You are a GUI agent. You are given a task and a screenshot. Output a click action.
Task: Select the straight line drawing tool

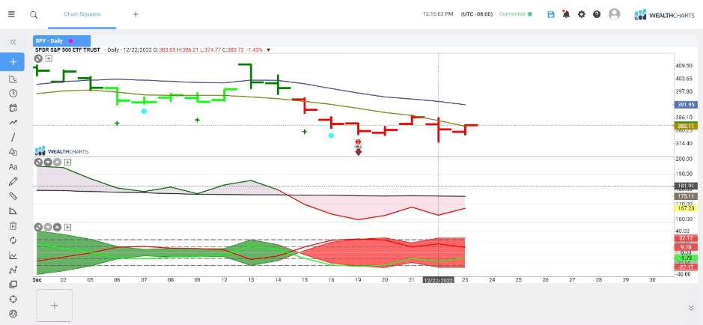[x=13, y=137]
